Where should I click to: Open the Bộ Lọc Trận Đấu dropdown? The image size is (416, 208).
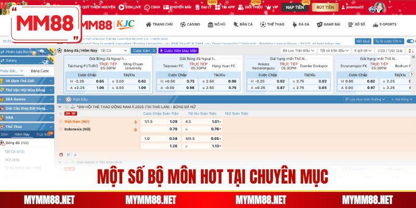298,50
